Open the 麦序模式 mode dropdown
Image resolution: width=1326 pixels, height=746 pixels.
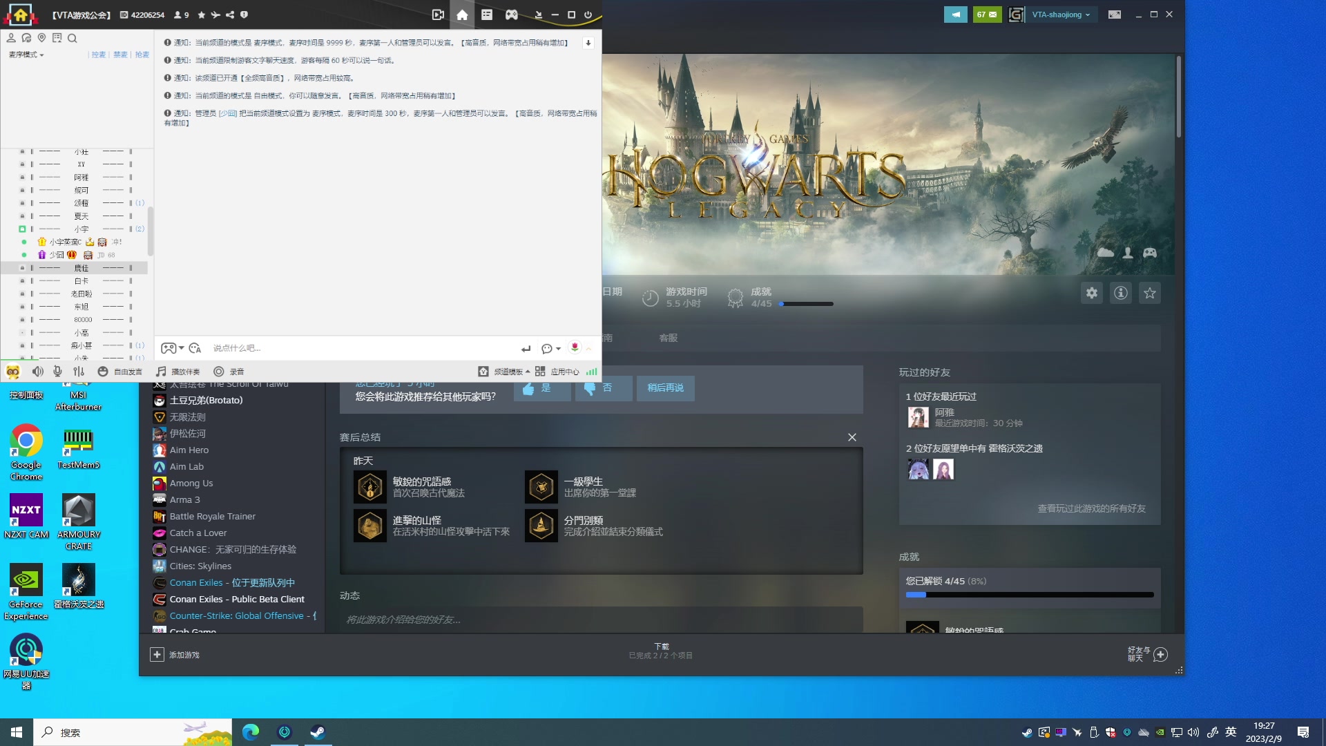click(26, 55)
